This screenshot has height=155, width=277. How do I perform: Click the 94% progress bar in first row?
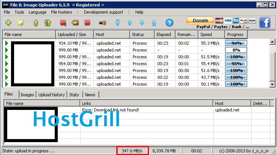click(x=236, y=43)
